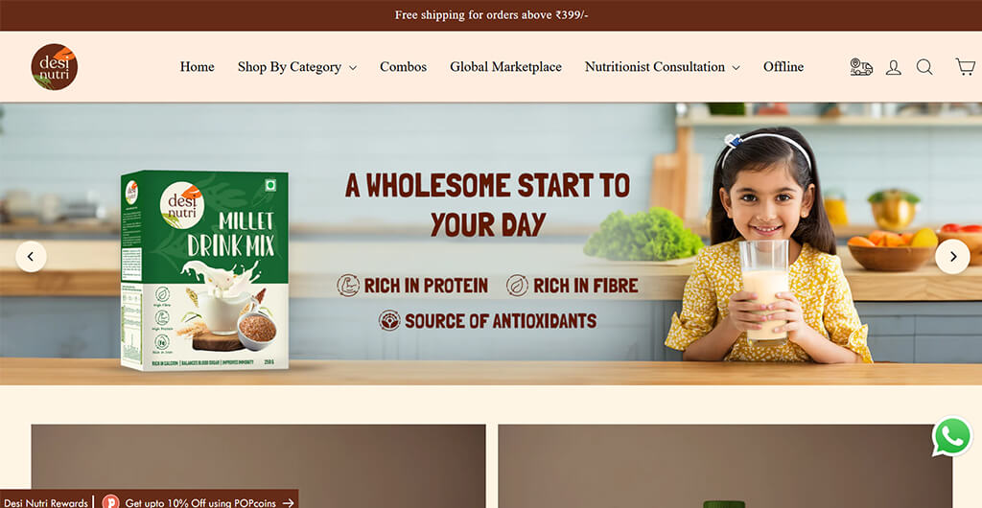The image size is (982, 508).
Task: Click the arrow beside POPcoins offer
Action: pos(288,502)
